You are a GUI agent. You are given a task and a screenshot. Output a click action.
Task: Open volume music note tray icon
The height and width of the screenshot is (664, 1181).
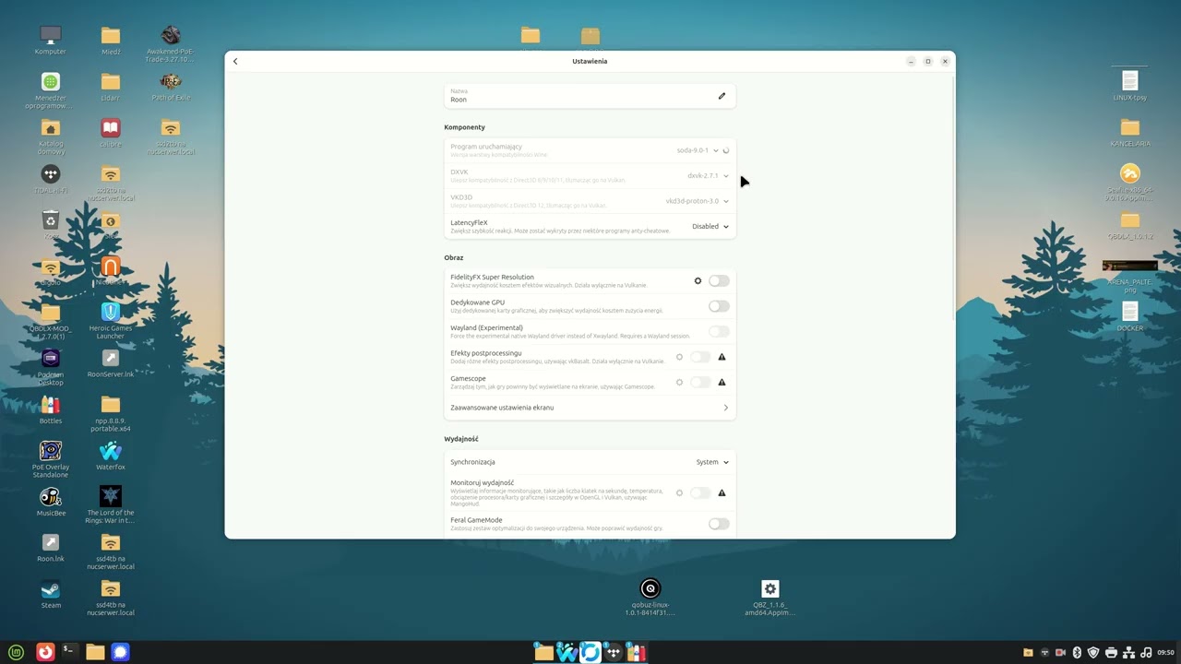[x=1146, y=652]
